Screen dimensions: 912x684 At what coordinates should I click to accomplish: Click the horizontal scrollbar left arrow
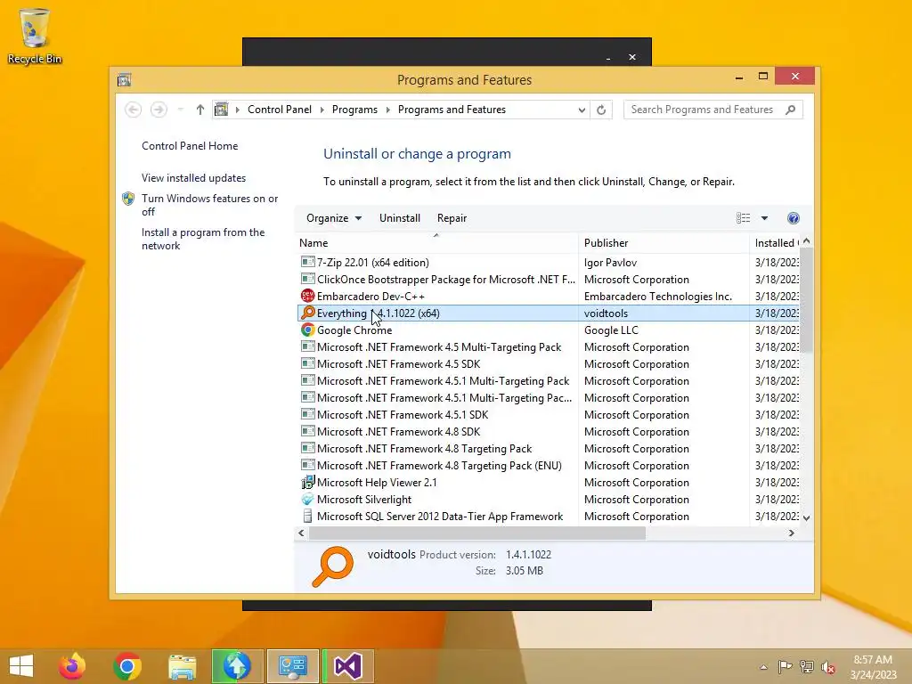click(x=301, y=533)
